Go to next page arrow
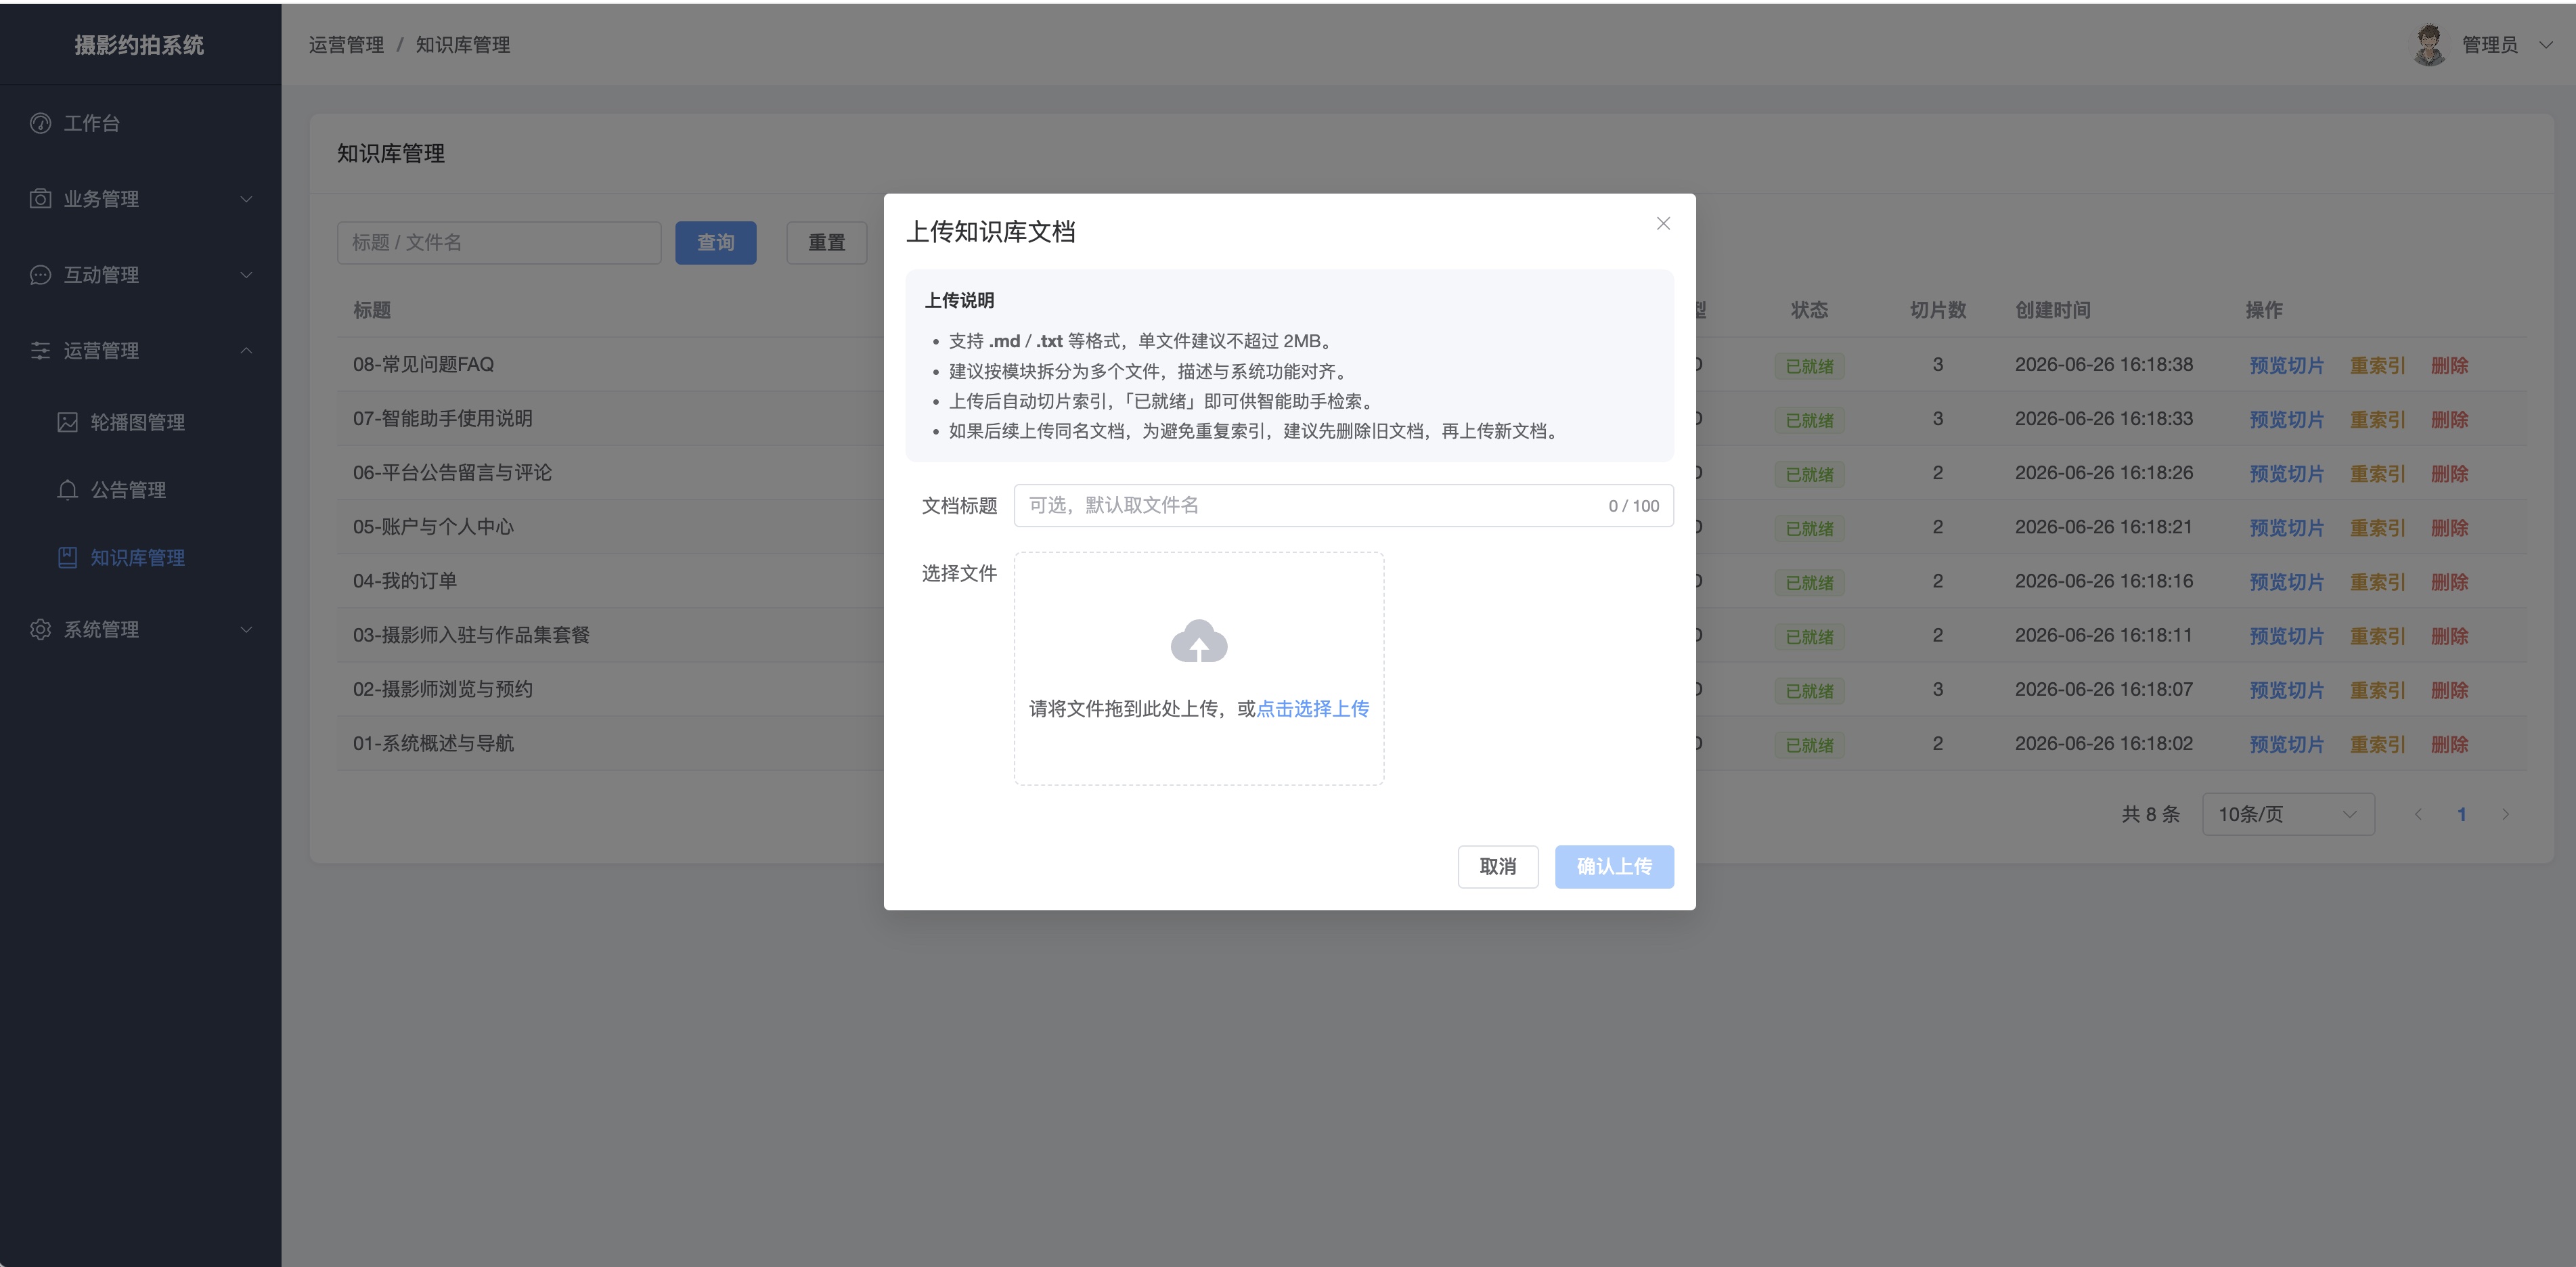Viewport: 2576px width, 1267px height. pyautogui.click(x=2505, y=815)
